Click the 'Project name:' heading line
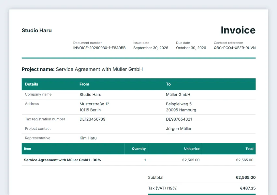 (x=82, y=69)
